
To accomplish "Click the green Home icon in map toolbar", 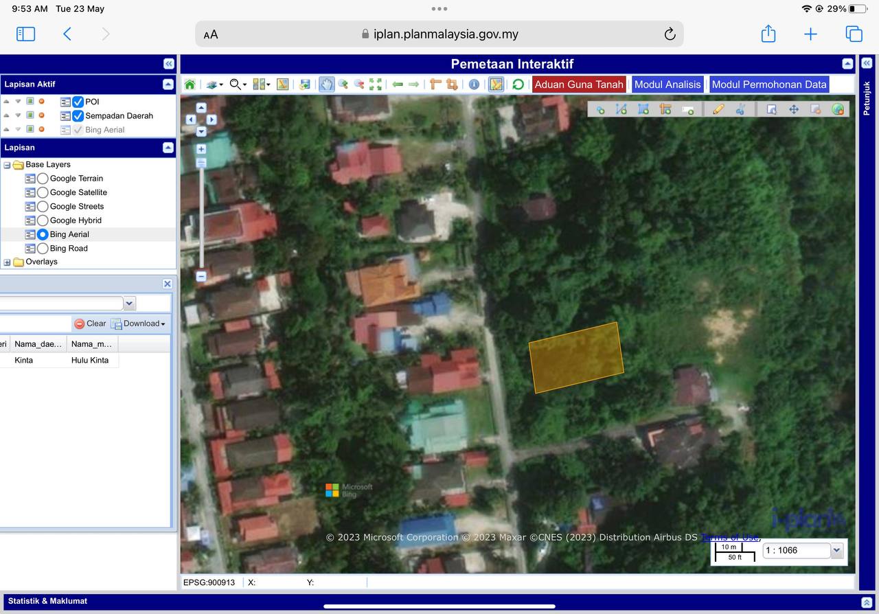I will tap(190, 84).
